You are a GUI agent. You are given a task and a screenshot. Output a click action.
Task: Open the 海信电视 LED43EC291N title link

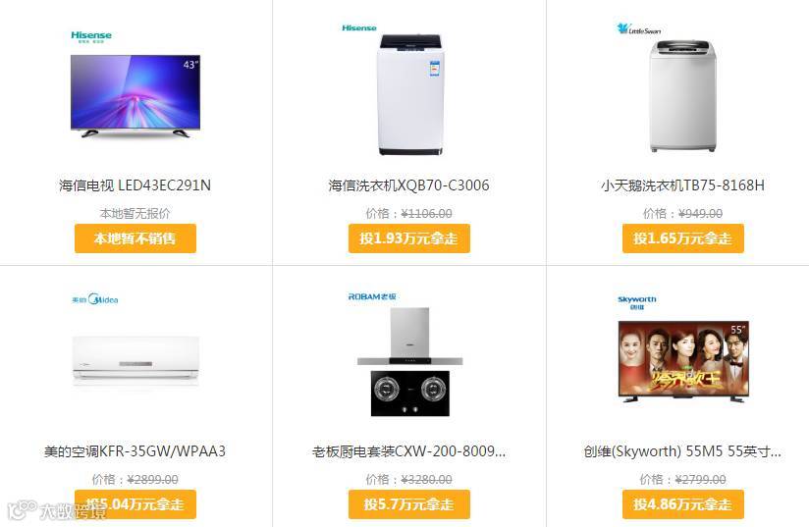pyautogui.click(x=135, y=185)
